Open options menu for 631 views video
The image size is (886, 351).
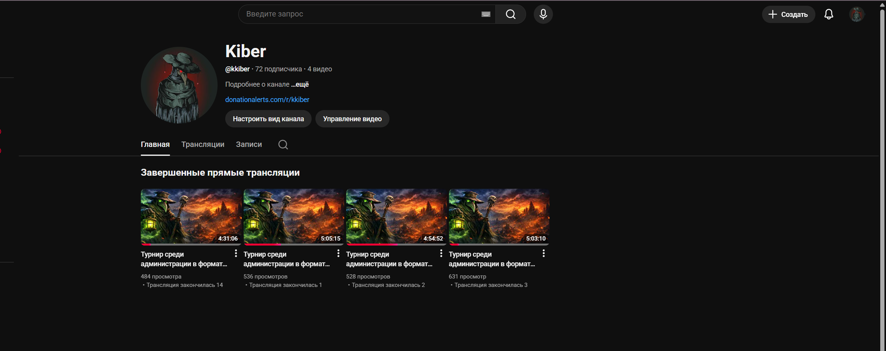(543, 253)
